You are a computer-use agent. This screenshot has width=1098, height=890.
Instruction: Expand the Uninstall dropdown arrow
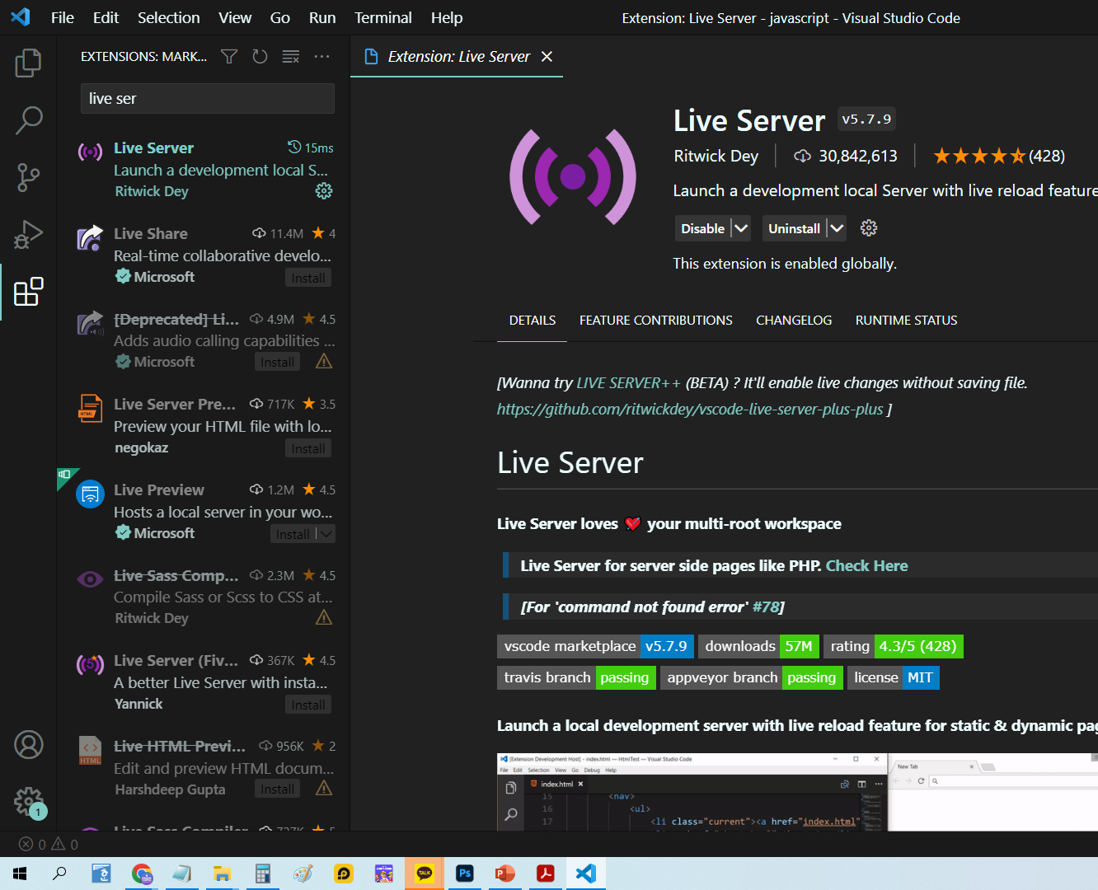coord(837,228)
